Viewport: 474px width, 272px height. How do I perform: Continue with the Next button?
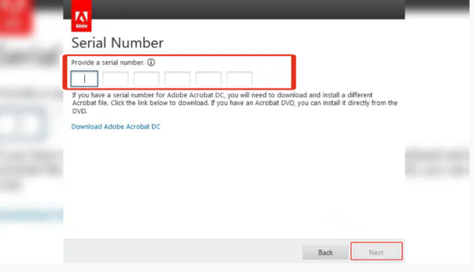pos(377,252)
